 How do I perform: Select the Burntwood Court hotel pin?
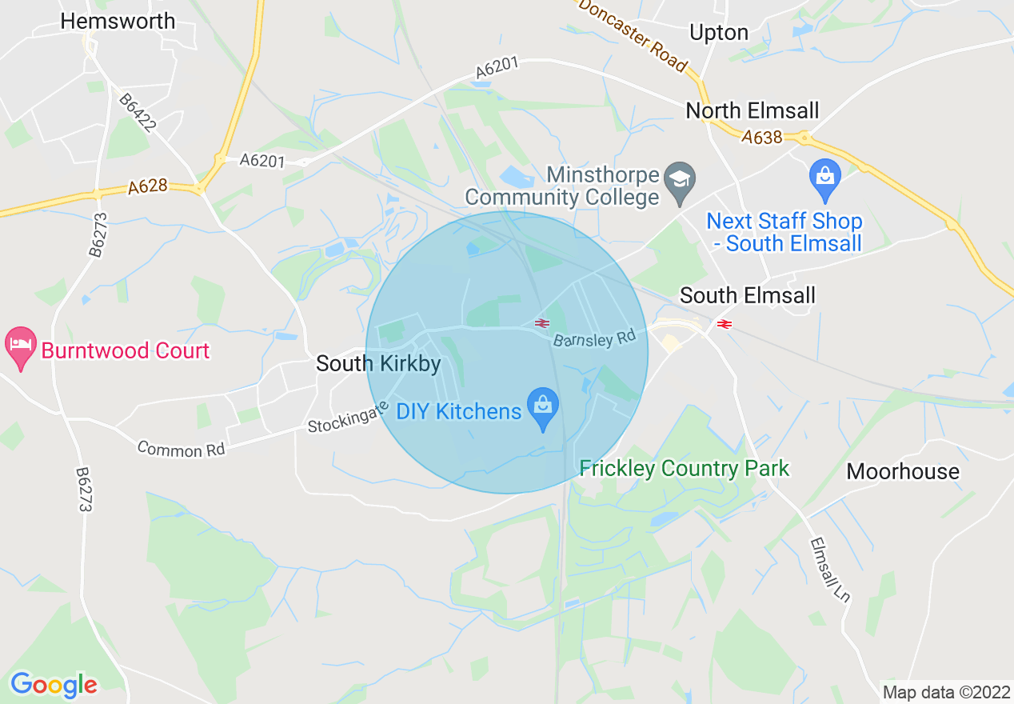click(21, 349)
